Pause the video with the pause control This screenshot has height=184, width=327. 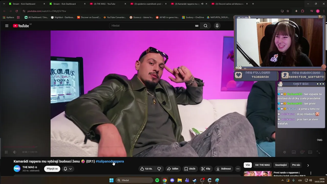click(x=6, y=152)
